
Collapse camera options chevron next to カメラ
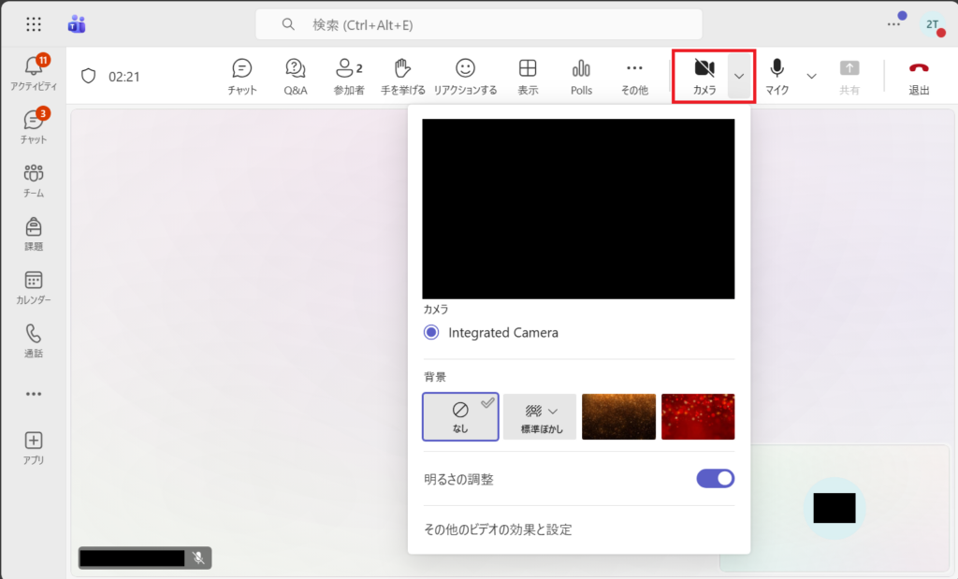(740, 76)
